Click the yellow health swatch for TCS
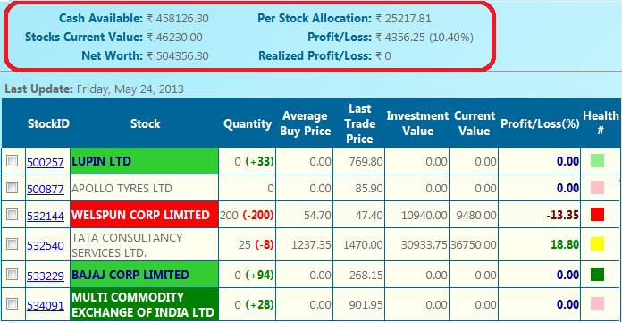622x323 pixels. [597, 244]
